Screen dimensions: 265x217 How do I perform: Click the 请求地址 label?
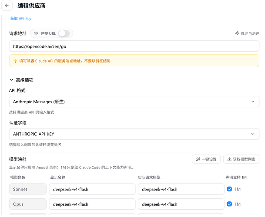[x=18, y=33]
